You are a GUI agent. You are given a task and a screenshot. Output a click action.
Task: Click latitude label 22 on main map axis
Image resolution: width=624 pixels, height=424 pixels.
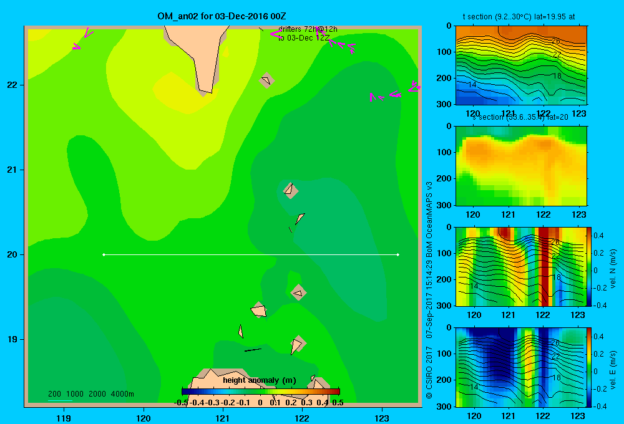tap(12, 85)
